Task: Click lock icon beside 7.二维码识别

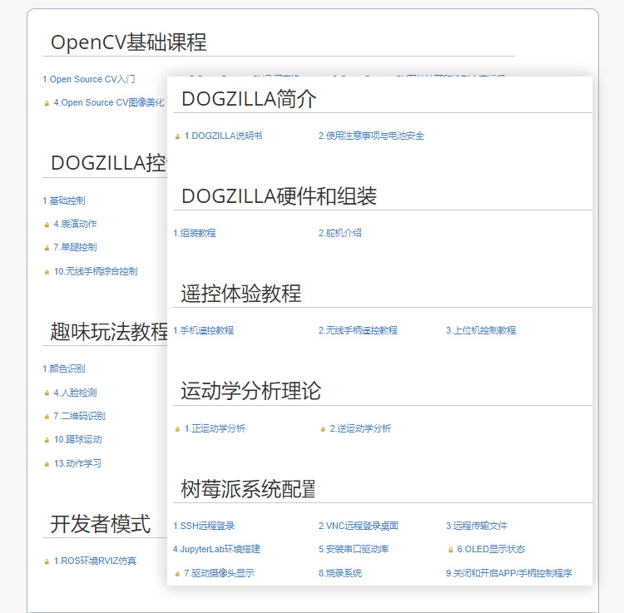Action: pyautogui.click(x=47, y=417)
